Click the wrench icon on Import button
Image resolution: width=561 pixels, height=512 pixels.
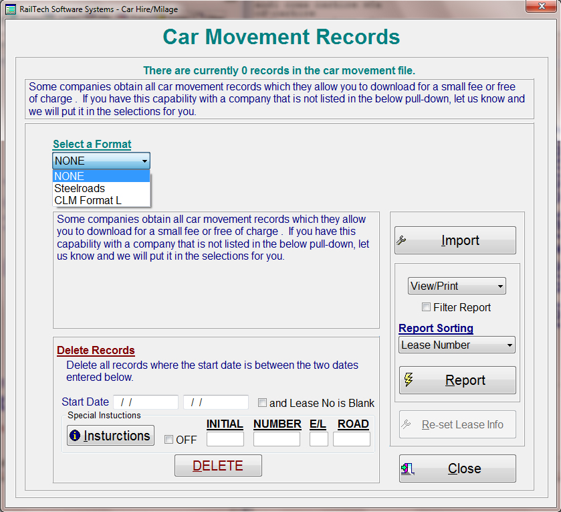[x=402, y=240]
